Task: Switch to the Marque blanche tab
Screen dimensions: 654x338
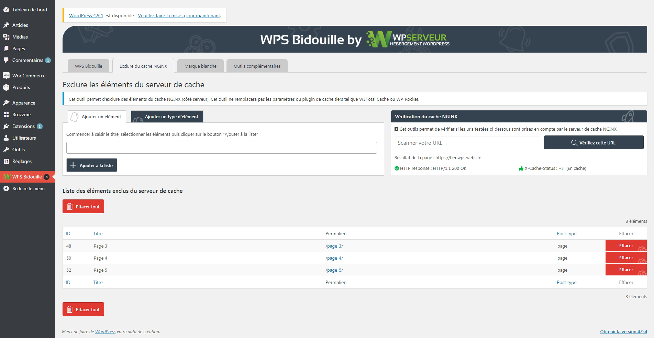Action: coord(200,66)
